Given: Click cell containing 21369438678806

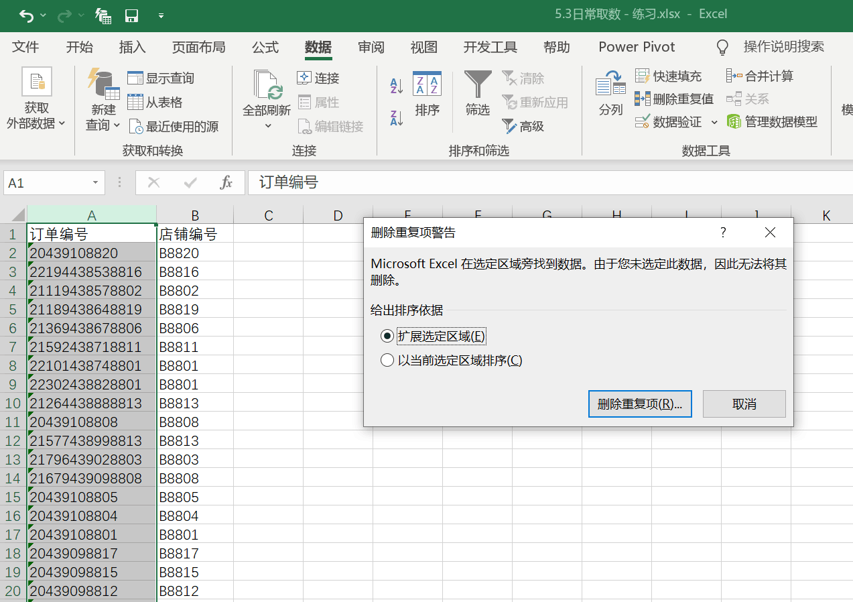Looking at the screenshot, I should (x=92, y=328).
